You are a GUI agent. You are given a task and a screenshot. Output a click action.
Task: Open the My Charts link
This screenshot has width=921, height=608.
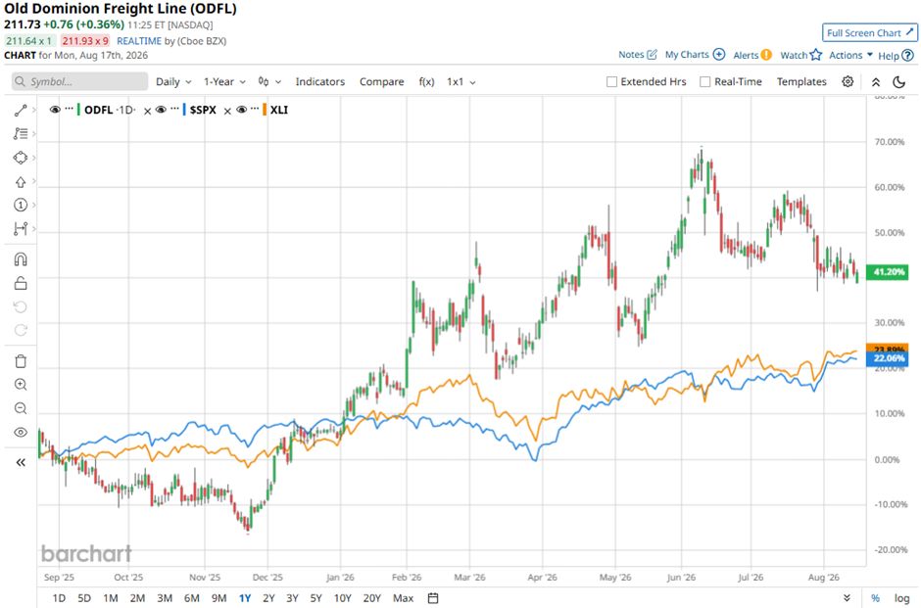coord(687,55)
